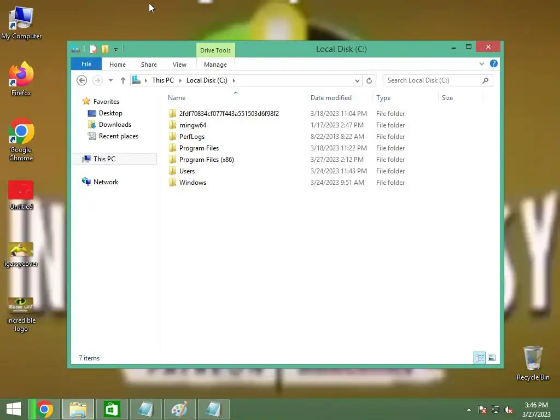Select the Program Files folder

[x=194, y=148]
